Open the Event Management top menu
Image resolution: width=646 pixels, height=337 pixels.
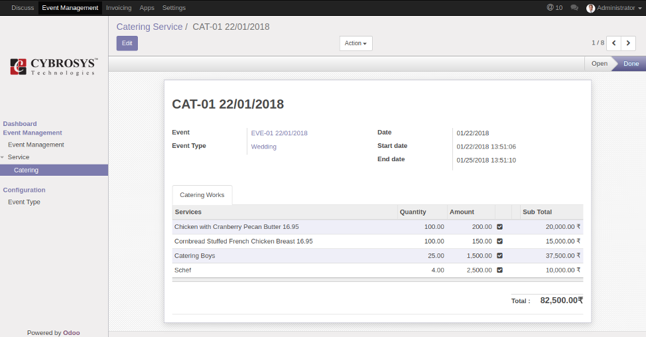click(70, 8)
